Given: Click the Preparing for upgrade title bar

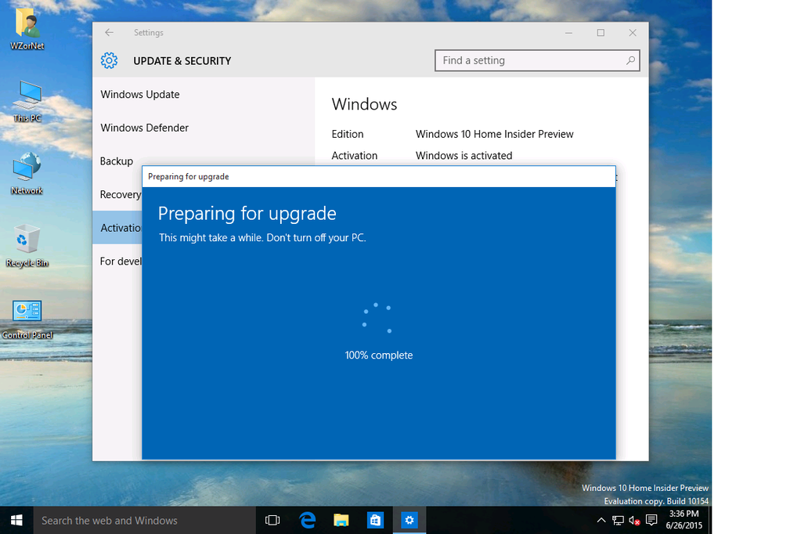Looking at the screenshot, I should click(x=378, y=176).
